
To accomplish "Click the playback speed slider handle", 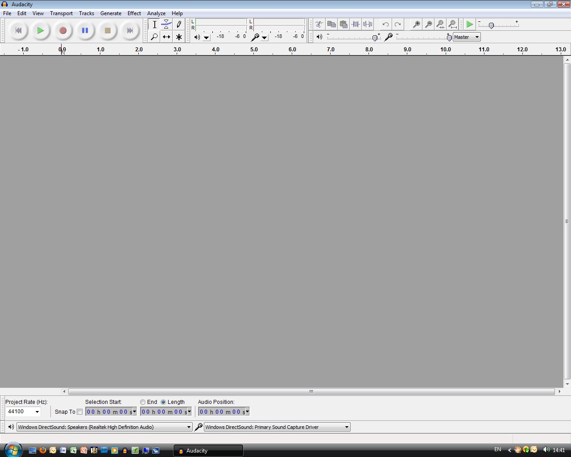I will point(491,25).
